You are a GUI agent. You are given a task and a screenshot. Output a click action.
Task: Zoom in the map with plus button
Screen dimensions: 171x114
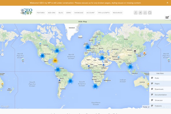coord(2,27)
